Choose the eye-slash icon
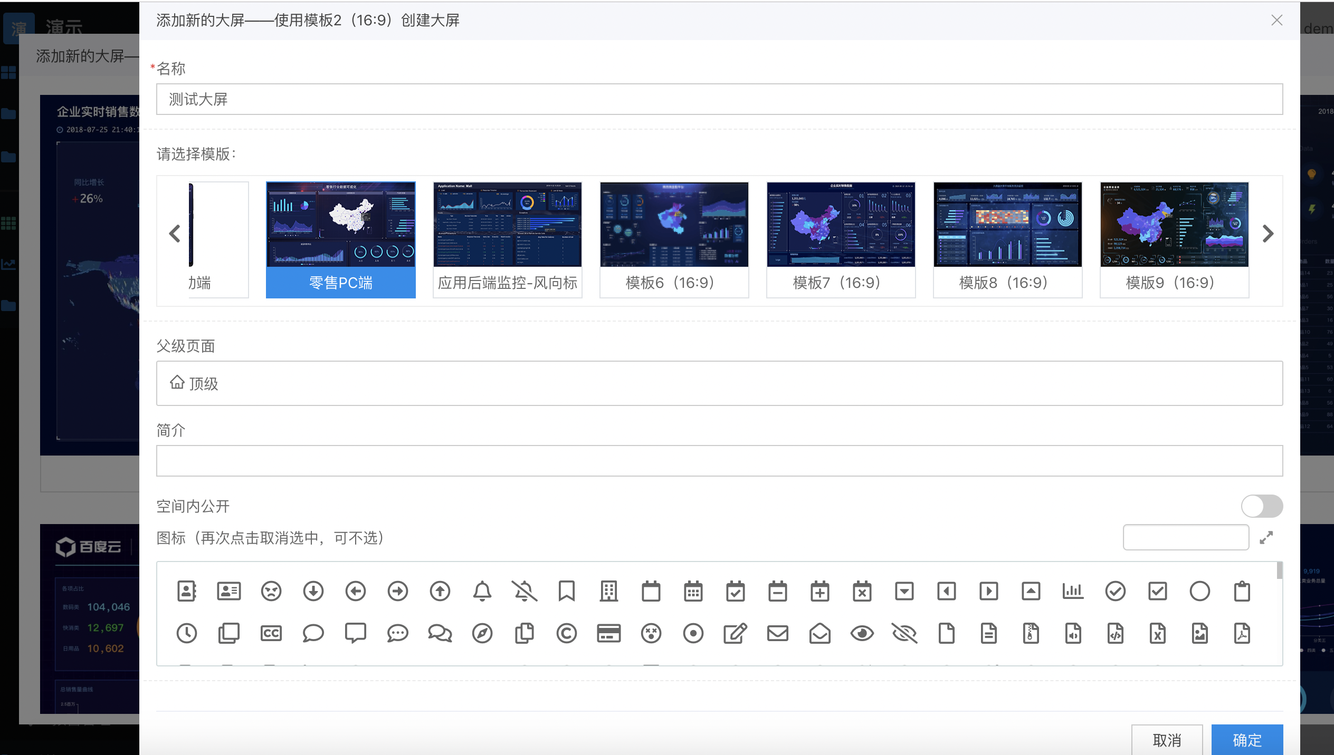The width and height of the screenshot is (1334, 755). coord(904,633)
